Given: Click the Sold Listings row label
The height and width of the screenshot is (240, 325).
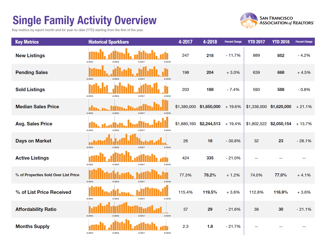Looking at the screenshot, I should pos(30,89).
